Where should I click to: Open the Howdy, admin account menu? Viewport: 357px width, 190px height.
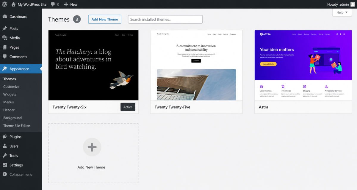point(341,4)
